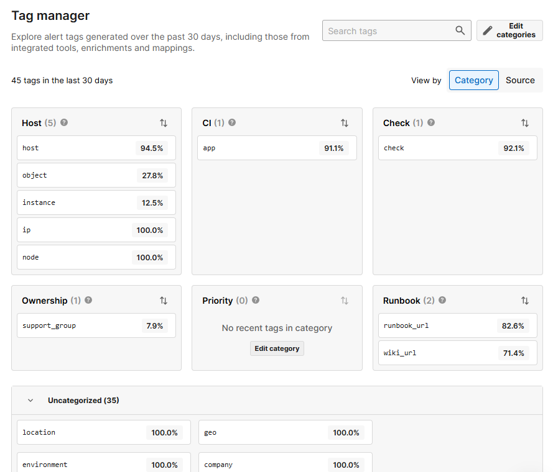Sort tags in the Check category
The height and width of the screenshot is (472, 553).
(x=526, y=123)
